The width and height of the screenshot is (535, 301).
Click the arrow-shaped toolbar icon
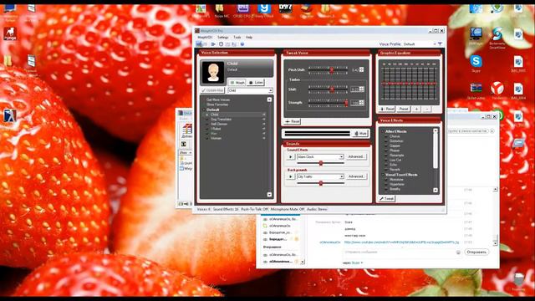(213, 44)
